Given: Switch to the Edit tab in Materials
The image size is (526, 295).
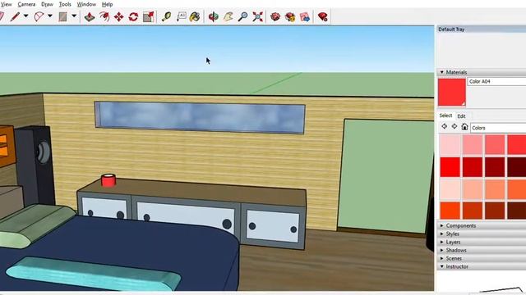Looking at the screenshot, I should click(462, 116).
